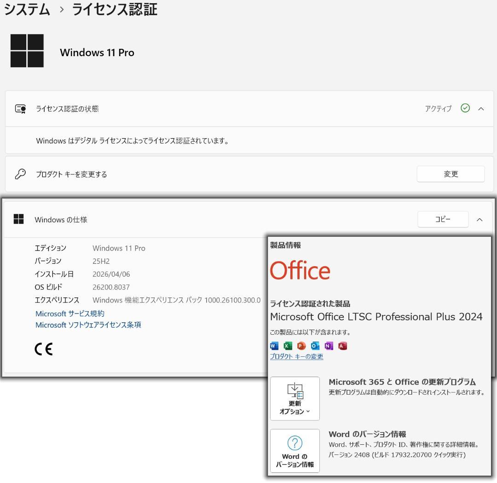The image size is (497, 483).
Task: Click the small Windows icon beside Windows の仕様
Action: (x=19, y=219)
